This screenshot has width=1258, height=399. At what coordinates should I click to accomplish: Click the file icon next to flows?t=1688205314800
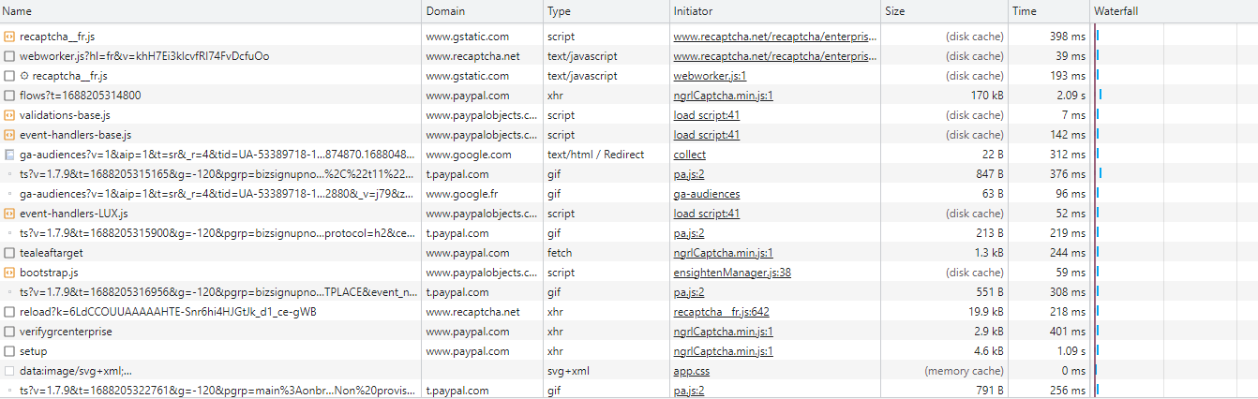(x=9, y=96)
